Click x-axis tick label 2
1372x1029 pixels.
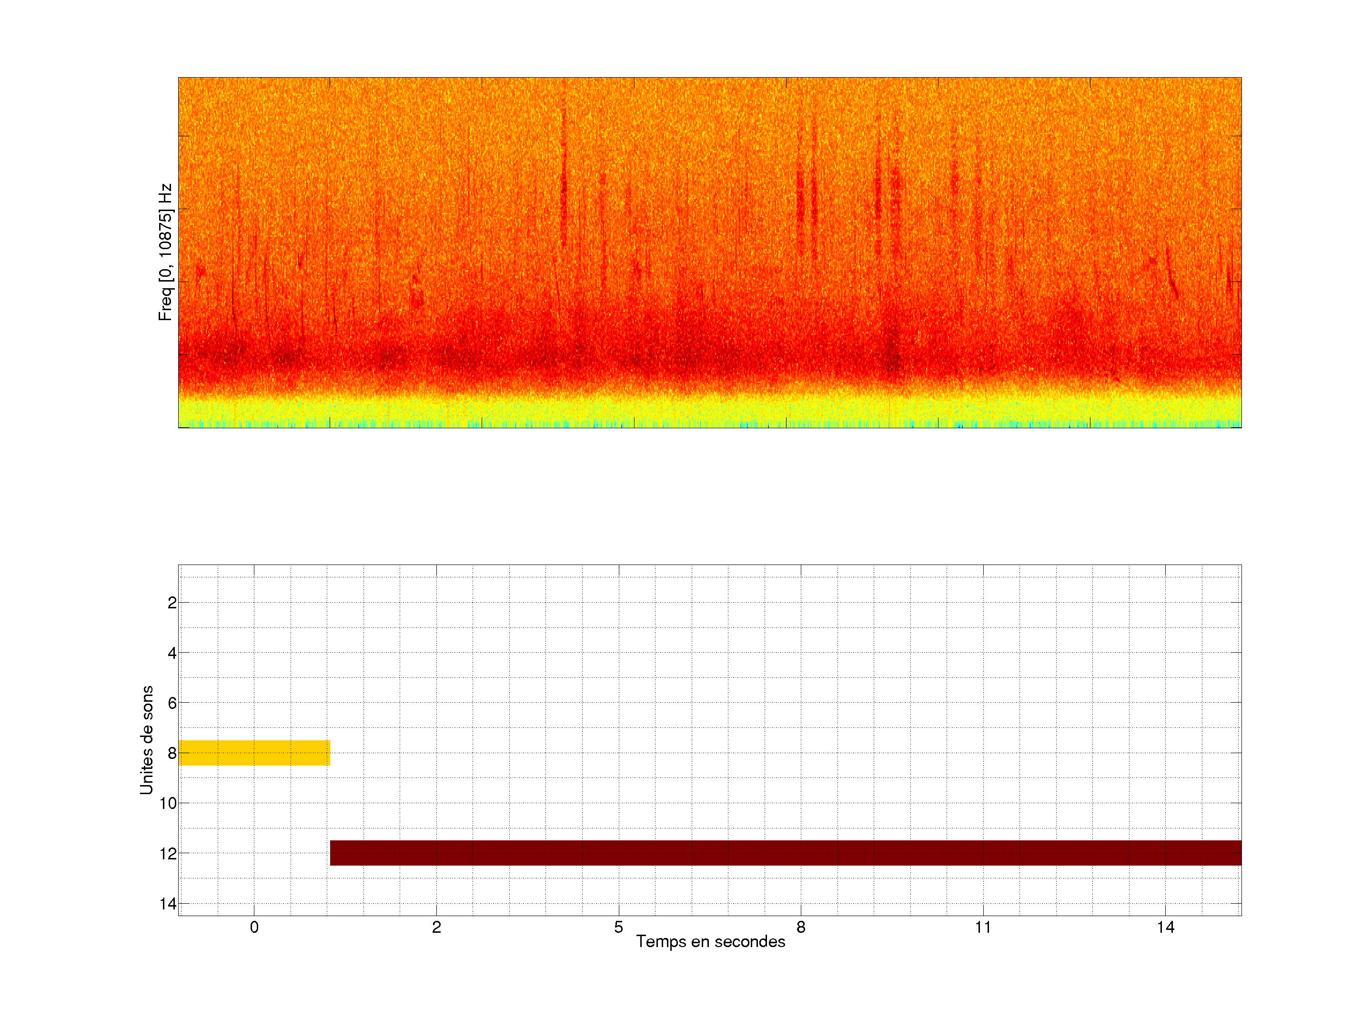436,927
